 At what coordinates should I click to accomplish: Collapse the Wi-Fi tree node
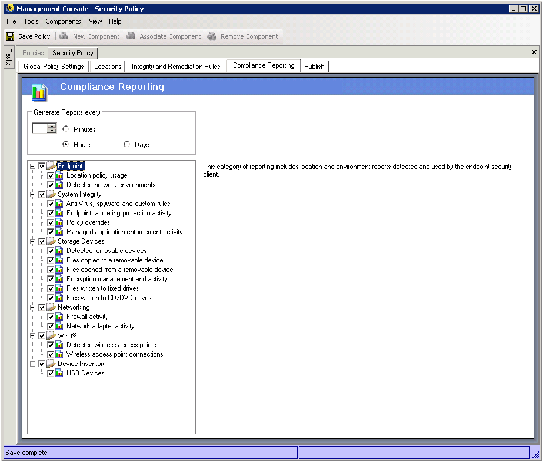(32, 335)
